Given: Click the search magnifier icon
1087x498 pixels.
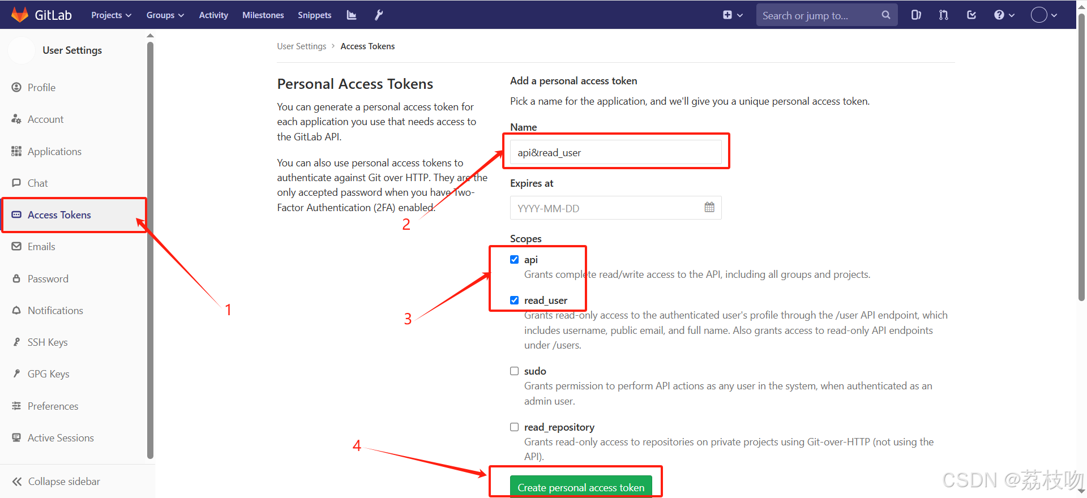Looking at the screenshot, I should (886, 15).
